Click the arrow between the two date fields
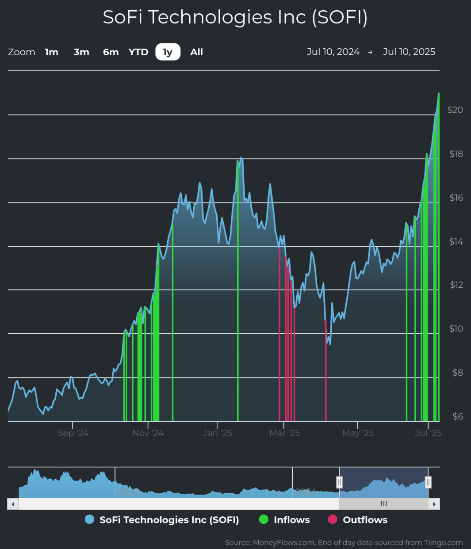471x549 pixels. point(371,52)
